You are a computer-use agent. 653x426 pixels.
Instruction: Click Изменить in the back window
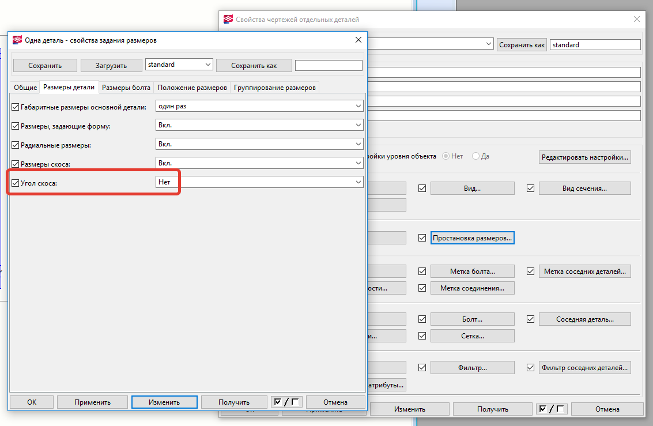(409, 409)
